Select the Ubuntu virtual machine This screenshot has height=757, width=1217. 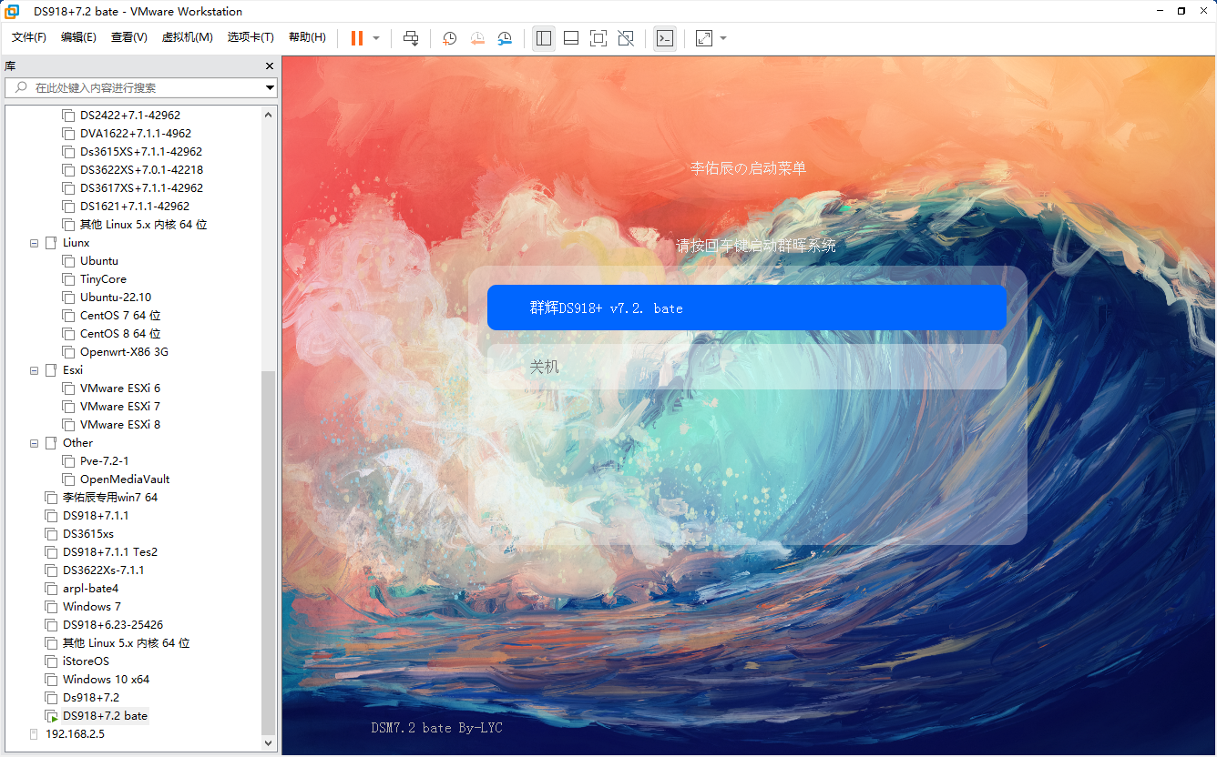99,261
